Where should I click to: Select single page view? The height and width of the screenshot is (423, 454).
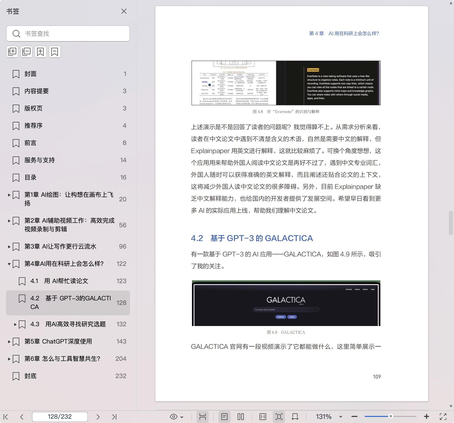(224, 417)
